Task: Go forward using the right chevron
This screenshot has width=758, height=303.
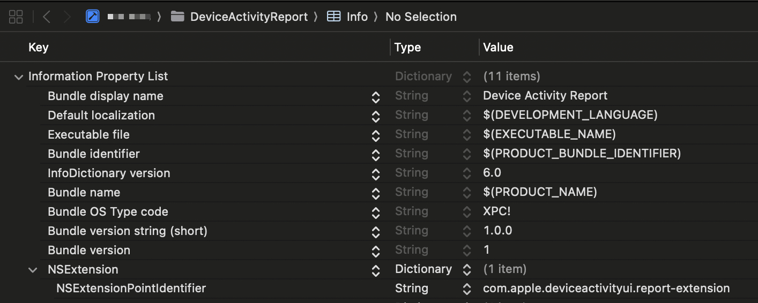Action: pos(67,17)
